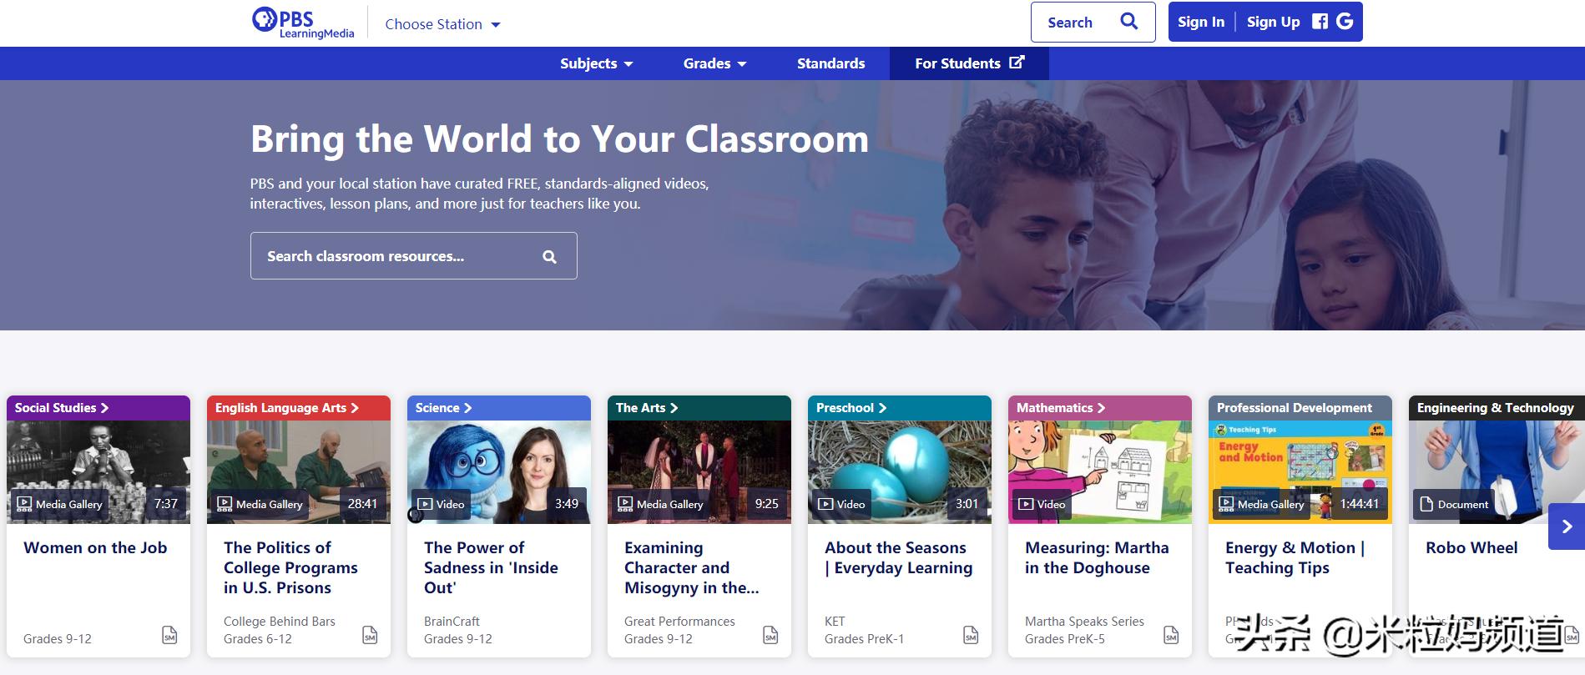This screenshot has height=675, width=1585.
Task: Click the support materials icon on Measuring: Martha card
Action: click(1171, 635)
